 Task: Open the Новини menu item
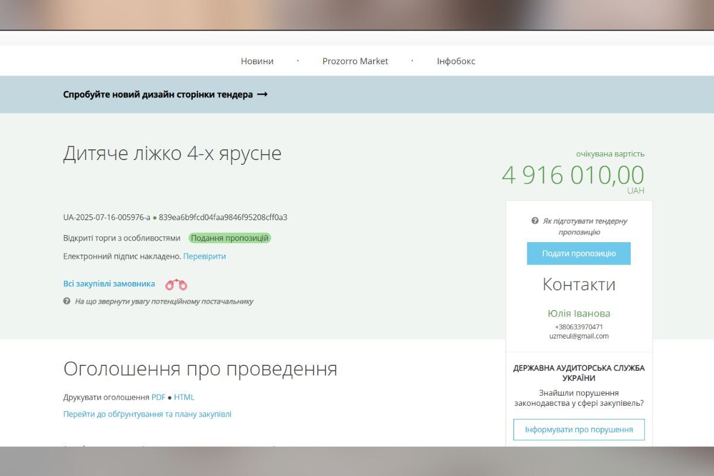[x=256, y=61]
